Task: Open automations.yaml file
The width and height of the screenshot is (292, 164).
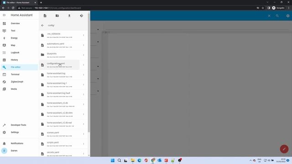Action: click(60, 45)
